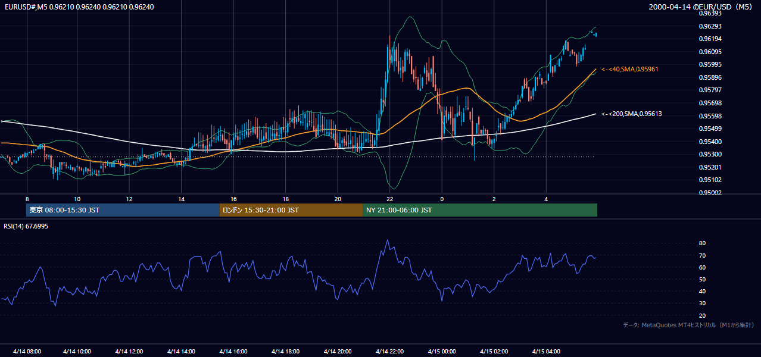Select the 40 SMA label reading 0.95961

point(629,70)
